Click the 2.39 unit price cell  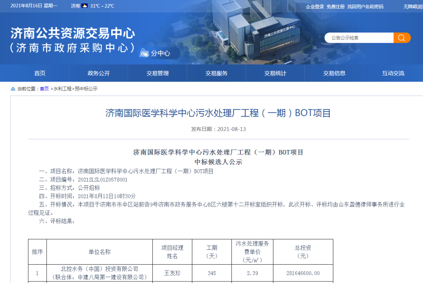coord(252,273)
